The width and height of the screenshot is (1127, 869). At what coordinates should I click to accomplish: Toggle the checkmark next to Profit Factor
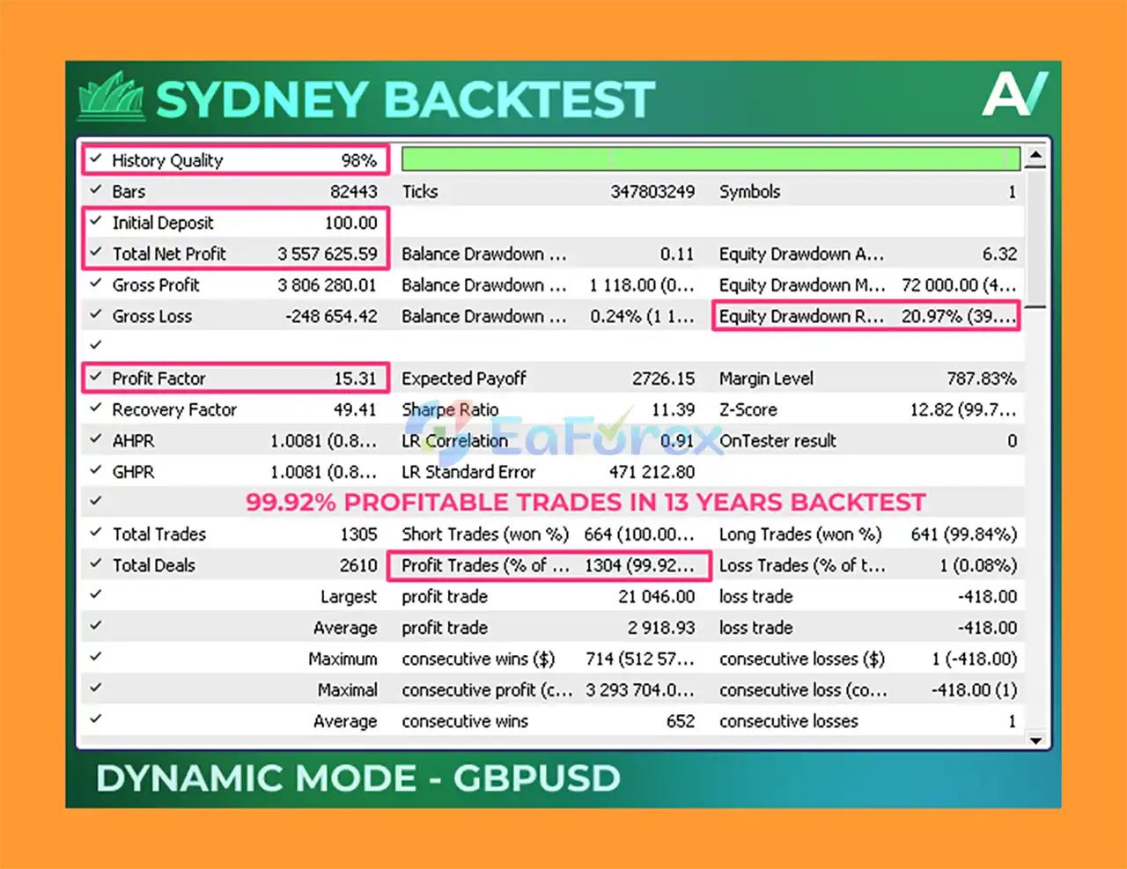pos(96,377)
